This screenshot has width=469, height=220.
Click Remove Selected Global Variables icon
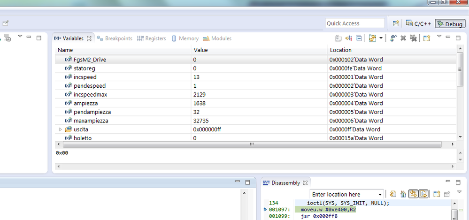click(x=403, y=38)
